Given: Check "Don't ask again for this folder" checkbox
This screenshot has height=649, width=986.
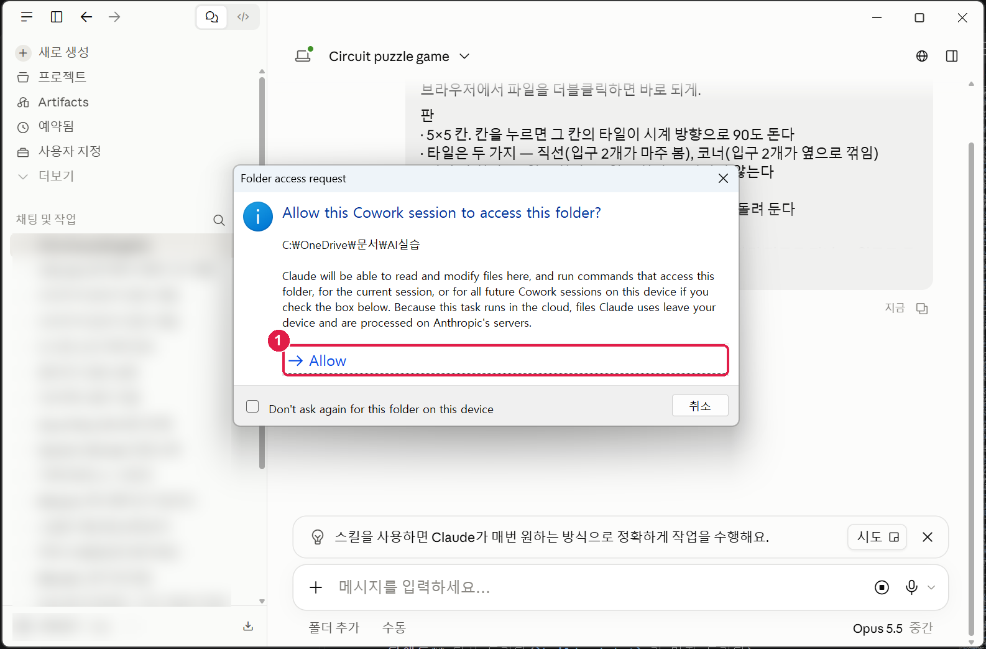Looking at the screenshot, I should click(252, 407).
